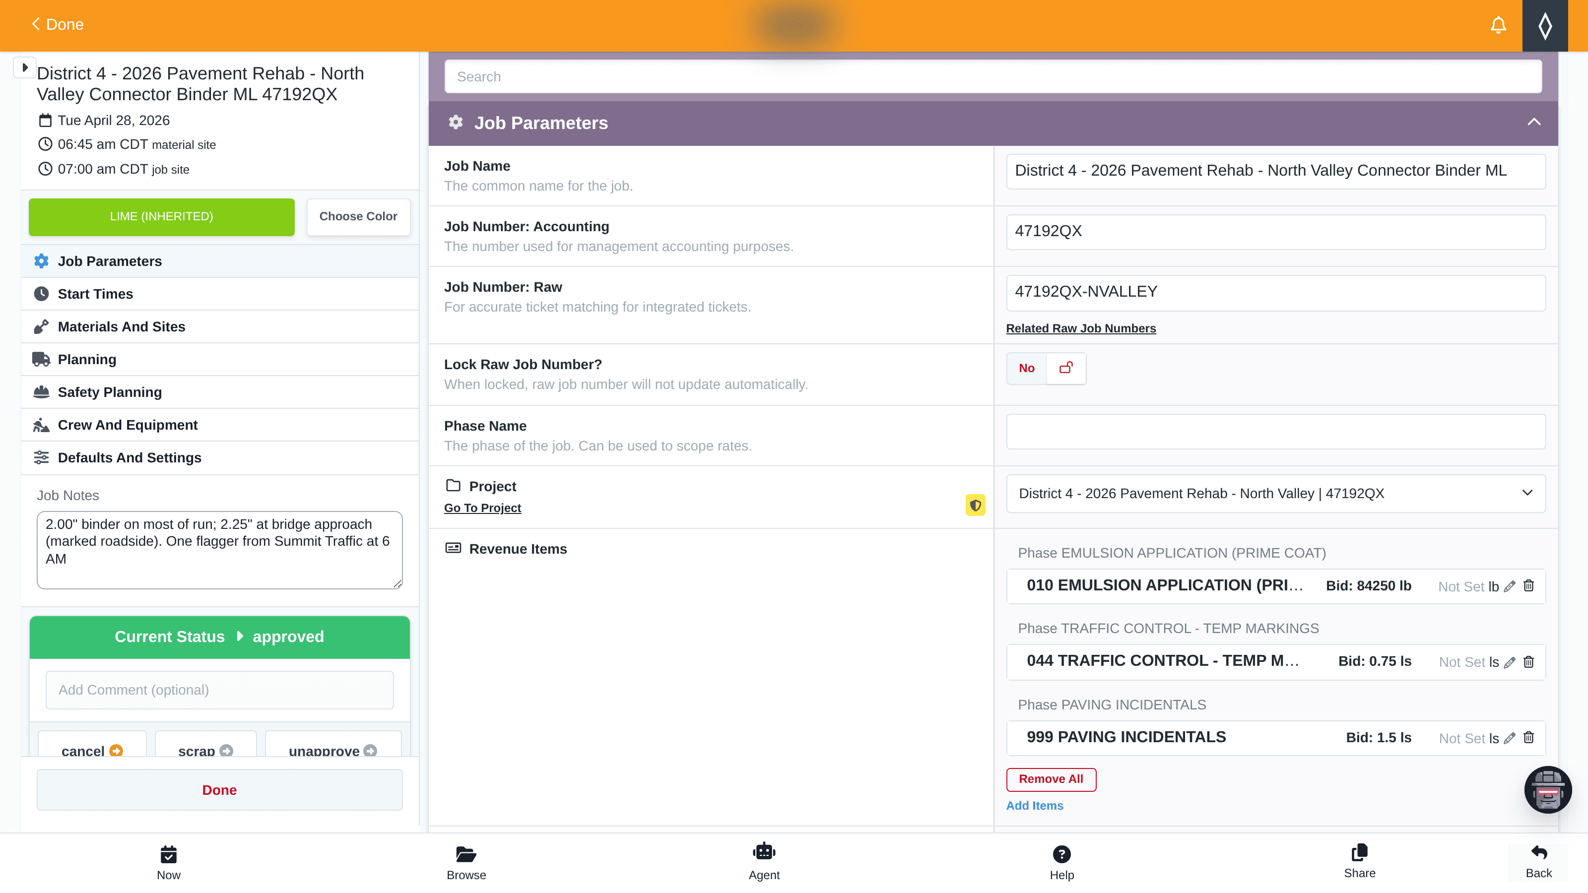Image resolution: width=1588 pixels, height=893 pixels.
Task: Click the Job Parameters header gear icon
Action: click(x=455, y=123)
